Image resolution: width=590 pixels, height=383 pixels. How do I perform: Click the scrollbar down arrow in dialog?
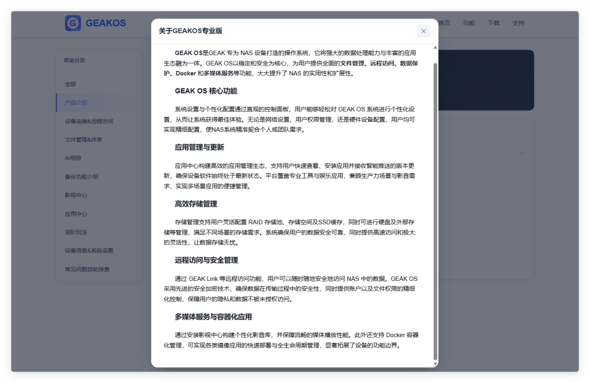(x=435, y=363)
